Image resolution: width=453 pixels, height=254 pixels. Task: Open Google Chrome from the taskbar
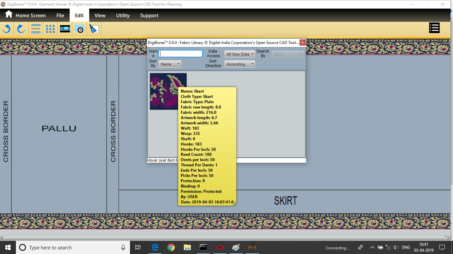point(171,247)
